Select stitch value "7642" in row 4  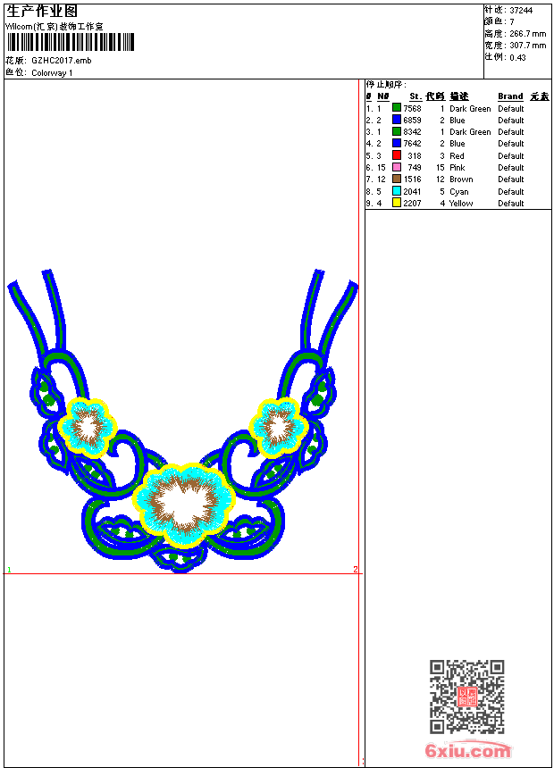tap(412, 144)
